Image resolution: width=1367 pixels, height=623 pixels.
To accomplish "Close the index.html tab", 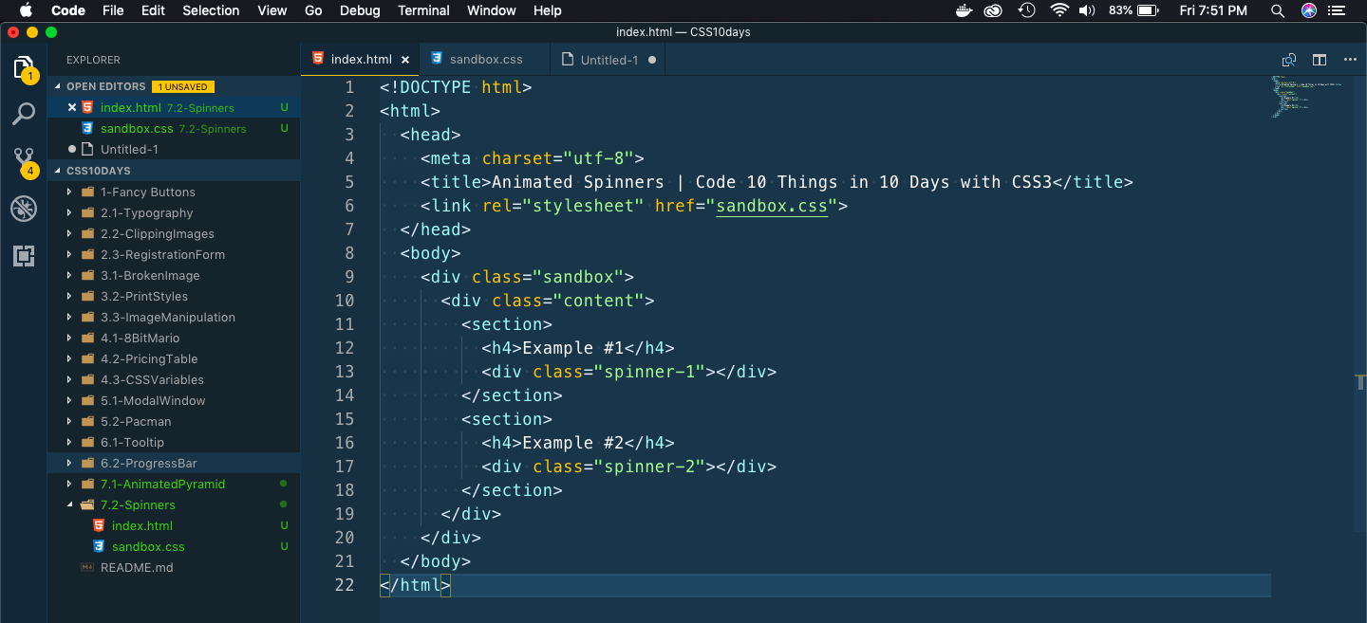I will coord(405,60).
